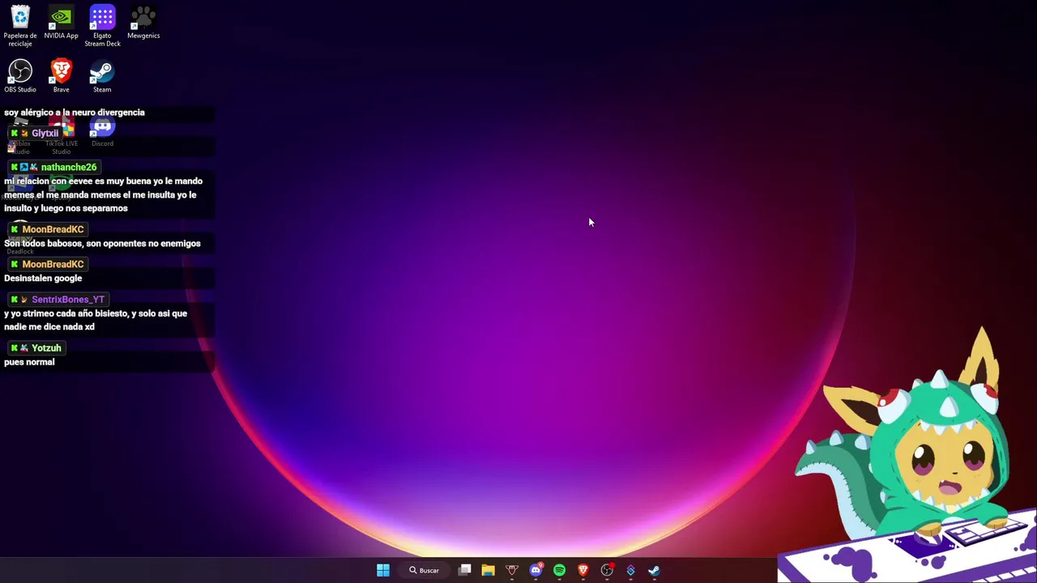Click the taskbar icon between File Explorer and Discord
Image resolution: width=1037 pixels, height=583 pixels.
tap(512, 570)
